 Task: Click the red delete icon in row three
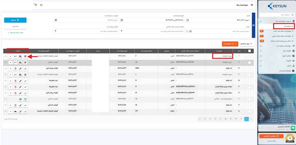(15, 68)
